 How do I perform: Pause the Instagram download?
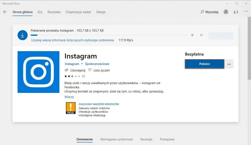click(192, 35)
